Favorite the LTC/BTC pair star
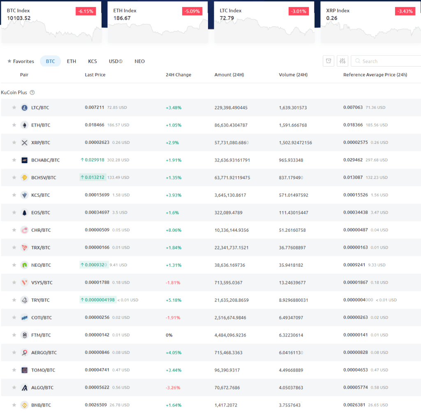The height and width of the screenshot is (413, 421). click(14, 108)
